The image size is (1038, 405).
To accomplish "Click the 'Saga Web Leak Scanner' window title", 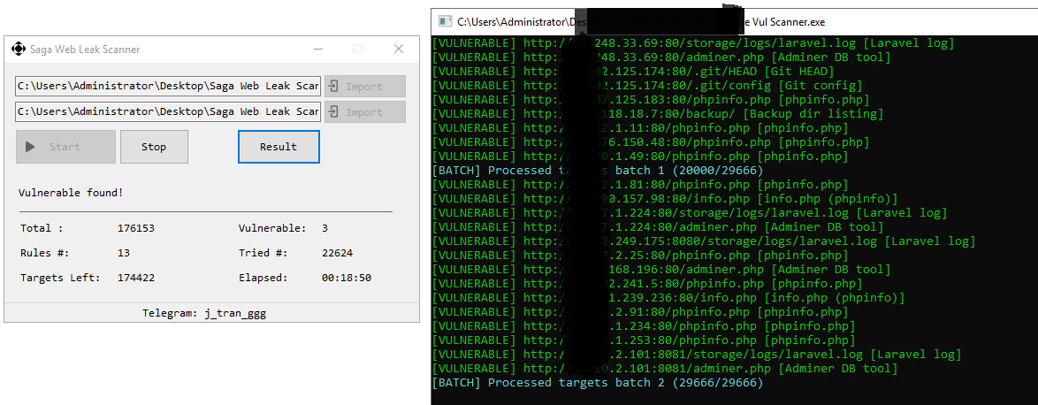I will coord(86,49).
